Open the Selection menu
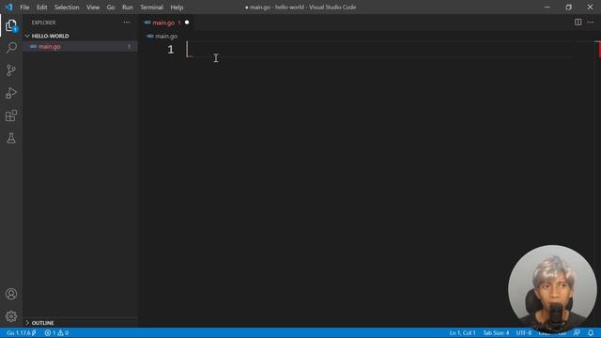 [x=67, y=8]
